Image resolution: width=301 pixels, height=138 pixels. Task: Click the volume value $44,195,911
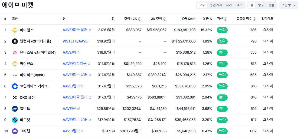pyautogui.click(x=186, y=109)
